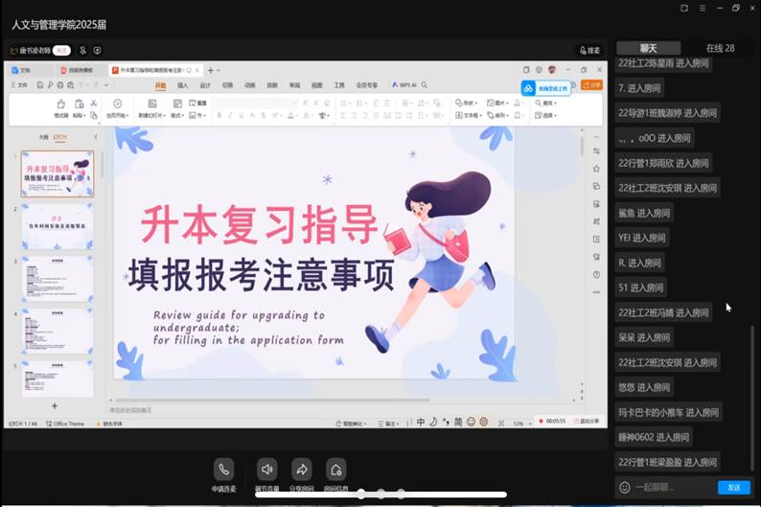761x507 pixels.
Task: Open 房间信息 room info icon
Action: click(x=335, y=469)
